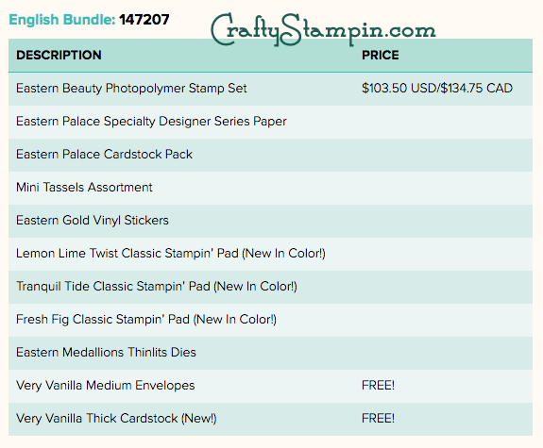Click Tranquil Tide Classic Stampin' Pad row
Image resolution: width=543 pixels, height=448 pixels.
click(270, 287)
